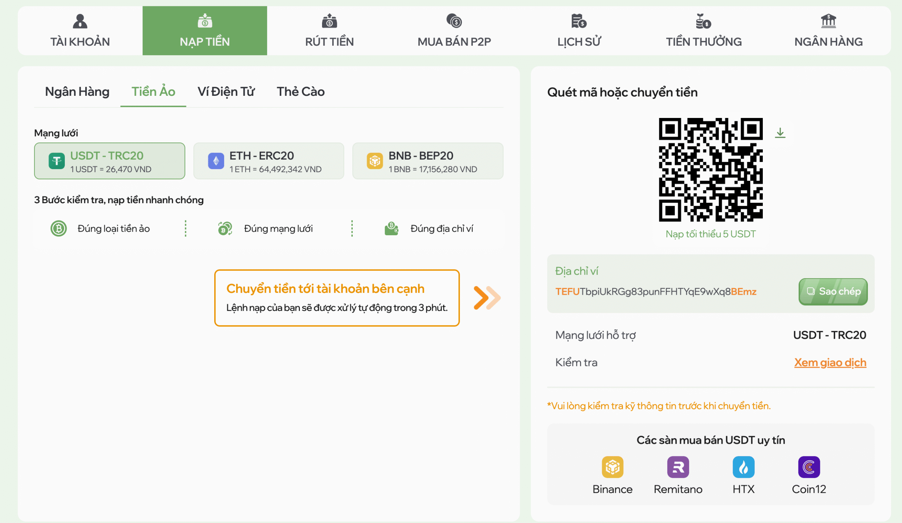Open the TÀI KHOẢN account tab
Viewport: 902px width, 523px height.
pos(80,30)
